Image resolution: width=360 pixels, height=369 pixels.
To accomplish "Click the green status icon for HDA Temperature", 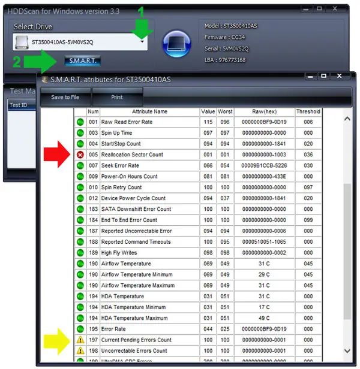I will [80, 297].
